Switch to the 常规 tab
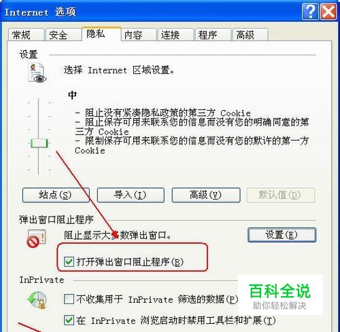This screenshot has height=332, width=340. 26,35
